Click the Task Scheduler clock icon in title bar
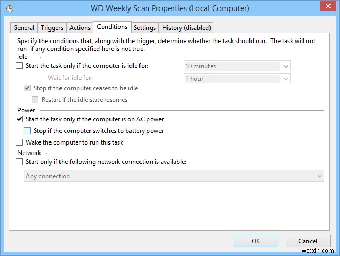Screen dimensions: 340x256 pos(10,8)
